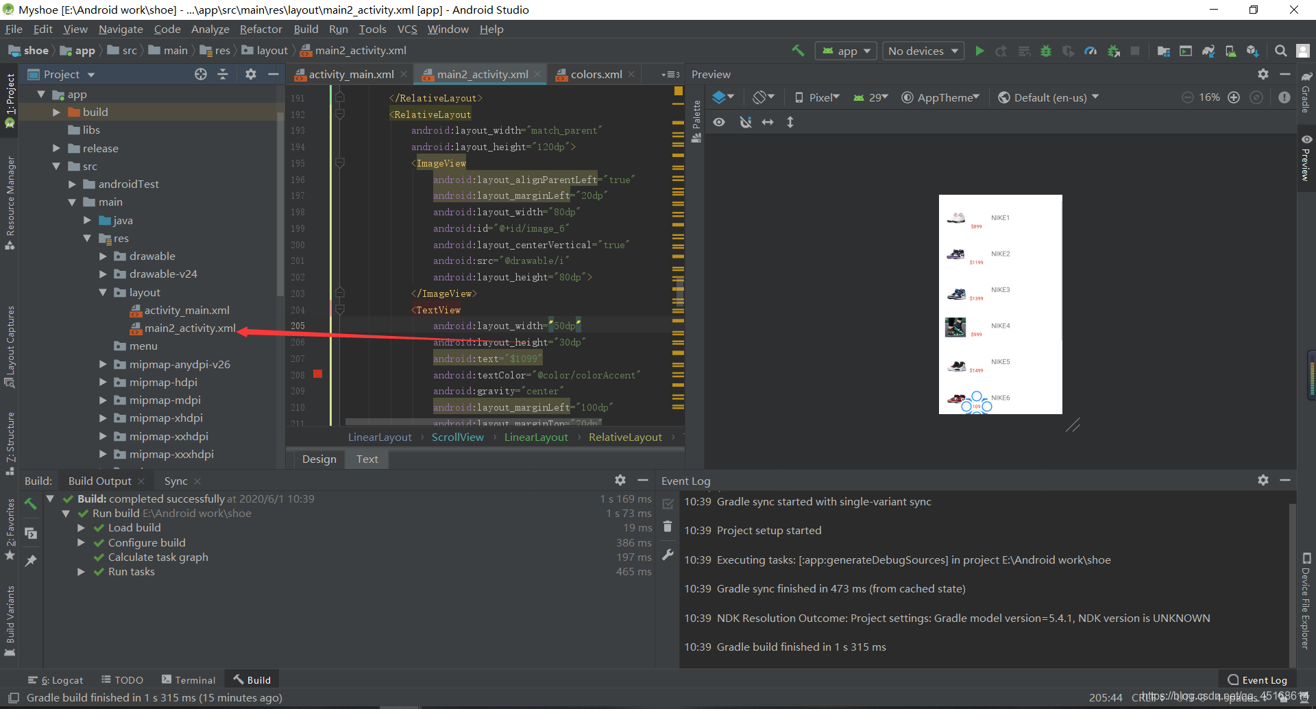Open the No devices dropdown

(922, 50)
